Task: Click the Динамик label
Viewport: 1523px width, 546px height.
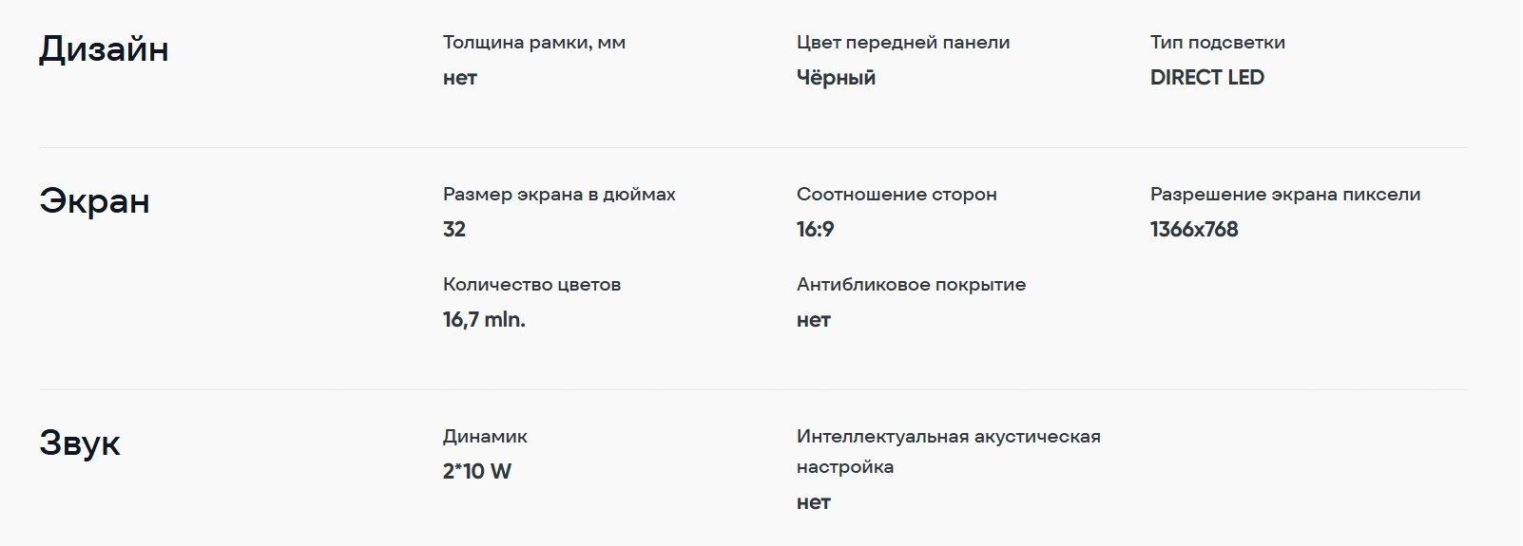Action: coord(485,437)
